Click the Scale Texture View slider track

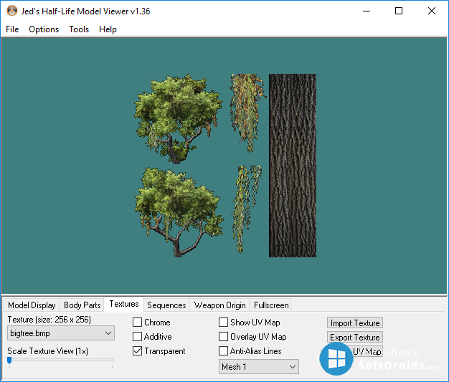click(x=61, y=360)
